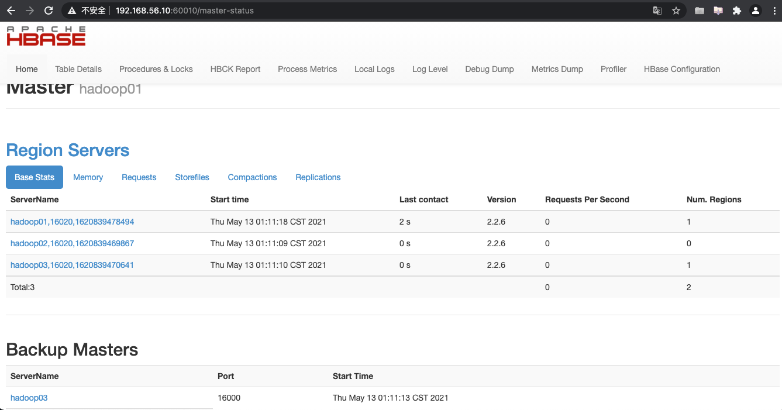Go back with the browser back arrow

[11, 11]
